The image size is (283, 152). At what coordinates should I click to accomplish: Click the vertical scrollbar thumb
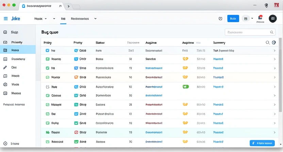tap(280, 76)
